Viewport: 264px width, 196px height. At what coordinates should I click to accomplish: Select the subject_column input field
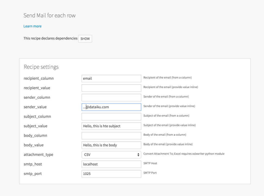(x=111, y=116)
